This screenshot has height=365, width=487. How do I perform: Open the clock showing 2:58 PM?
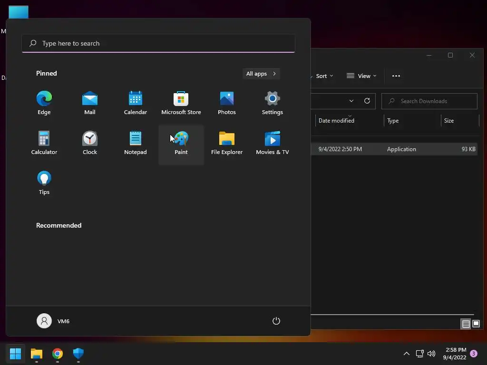(x=455, y=354)
